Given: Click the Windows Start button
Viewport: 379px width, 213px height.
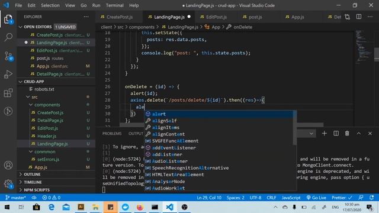Looking at the screenshot, I should (7, 207).
